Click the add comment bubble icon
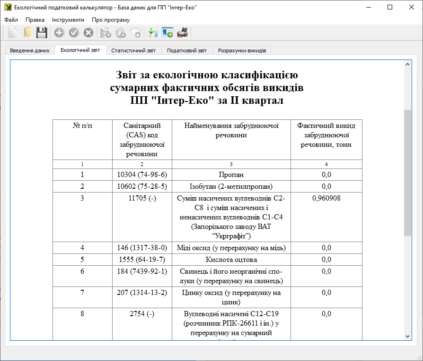This screenshot has width=423, height=361. point(135,33)
